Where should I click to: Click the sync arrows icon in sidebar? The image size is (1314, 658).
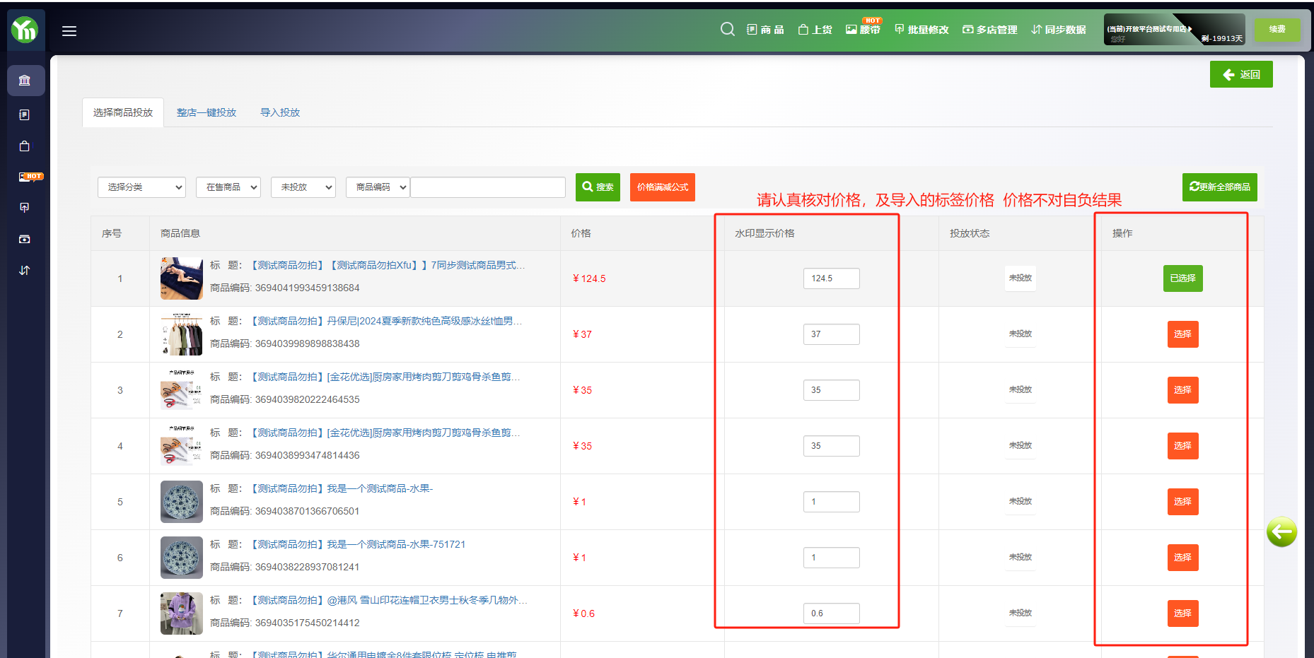(x=25, y=270)
